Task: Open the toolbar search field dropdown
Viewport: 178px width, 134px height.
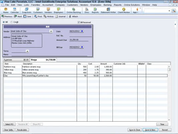Action: click(x=169, y=11)
